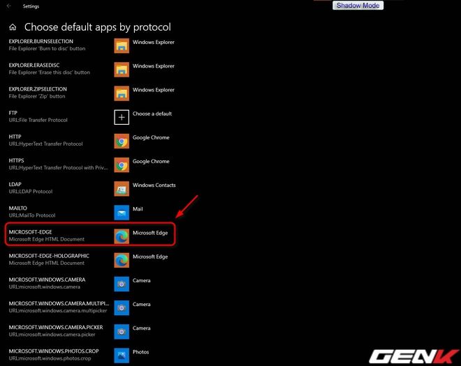Select the MICROSOFT.WINDOWS.CAMERA.PICKER protocol name
This screenshot has width=461, height=366.
coord(56,327)
